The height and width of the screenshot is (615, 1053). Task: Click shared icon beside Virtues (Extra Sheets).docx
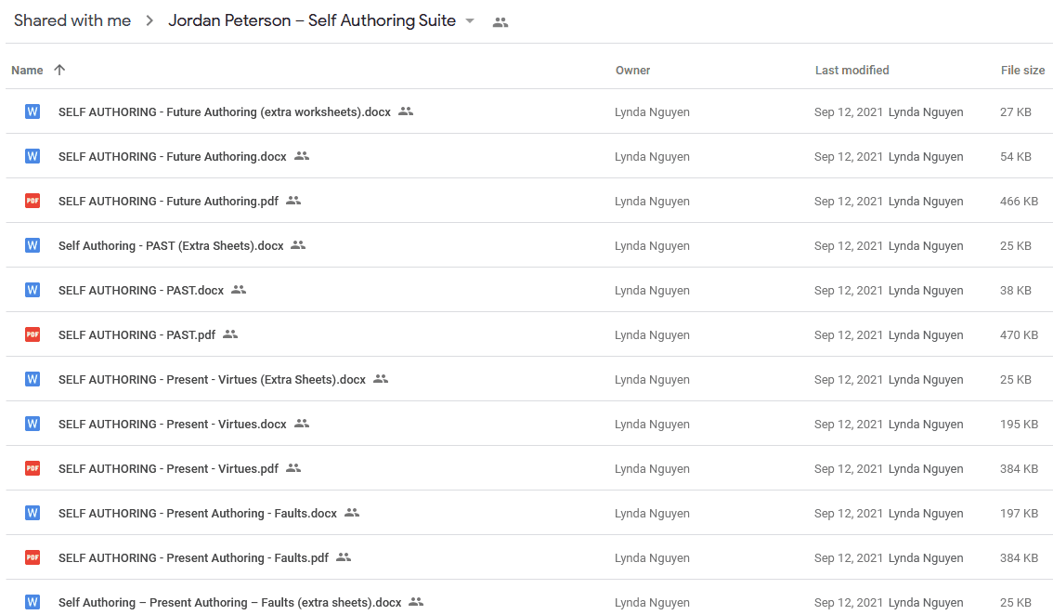pos(381,378)
